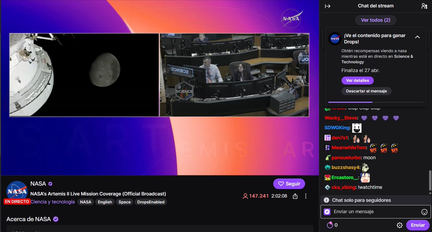Select the DropsEnabled tag
This screenshot has height=232, width=432.
click(151, 202)
